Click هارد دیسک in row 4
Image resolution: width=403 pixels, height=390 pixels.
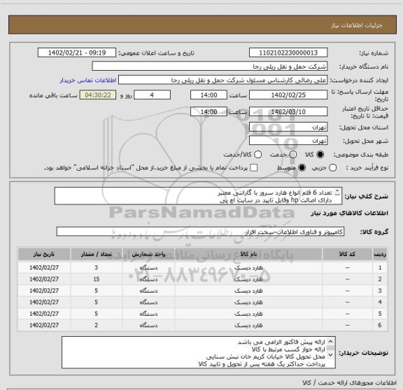coord(248,302)
